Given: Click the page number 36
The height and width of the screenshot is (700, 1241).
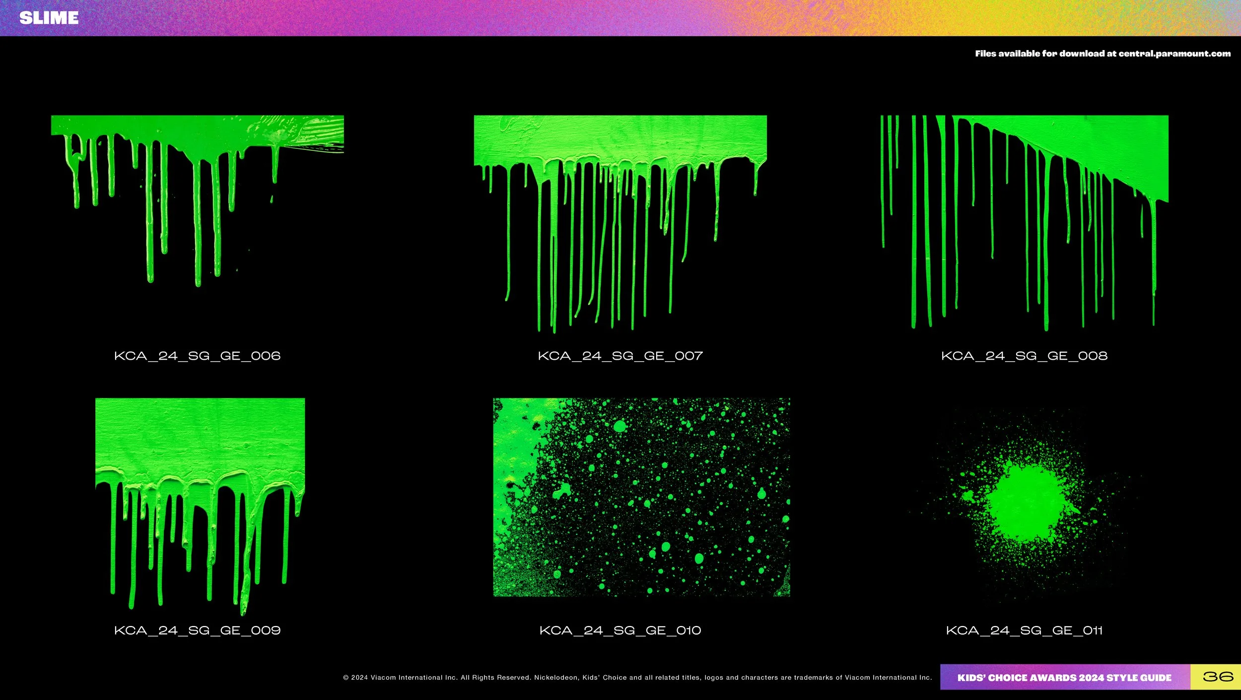Looking at the screenshot, I should click(x=1218, y=677).
